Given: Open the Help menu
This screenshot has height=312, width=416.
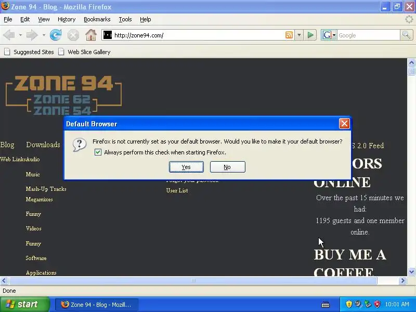Looking at the screenshot, I should pyautogui.click(x=146, y=19).
